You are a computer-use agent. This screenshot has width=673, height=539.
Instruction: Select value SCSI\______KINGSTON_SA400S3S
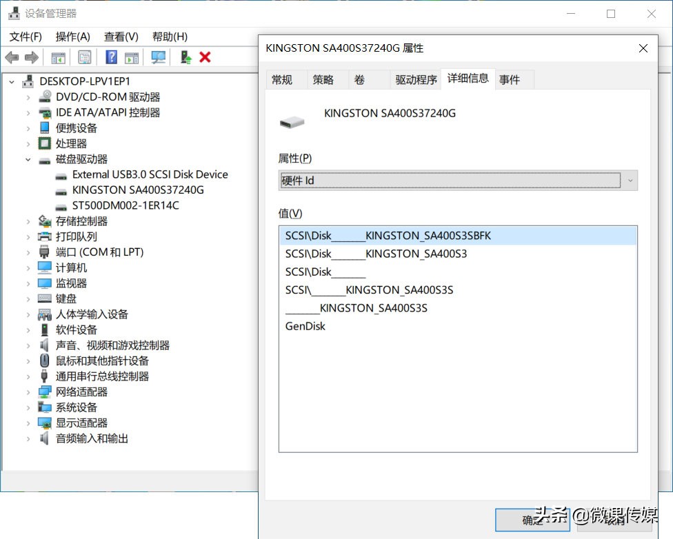pyautogui.click(x=458, y=291)
